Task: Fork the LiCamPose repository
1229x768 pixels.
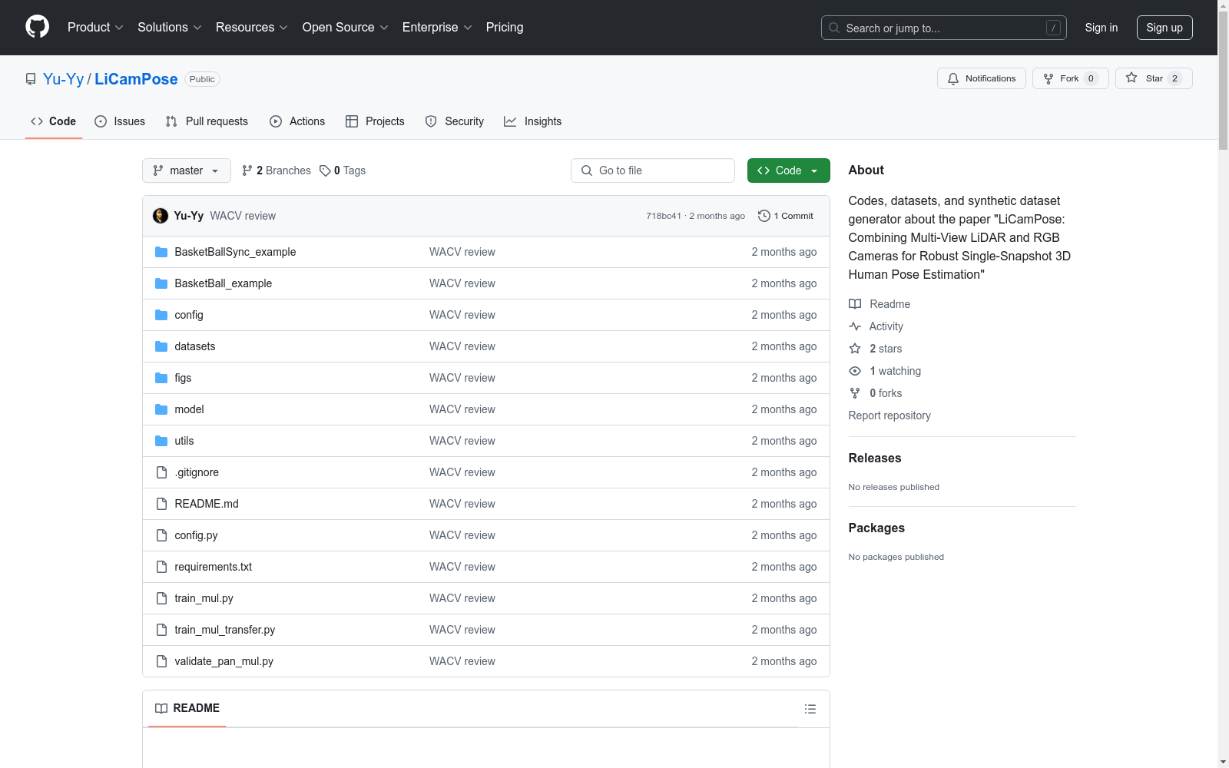Action: 1071,78
